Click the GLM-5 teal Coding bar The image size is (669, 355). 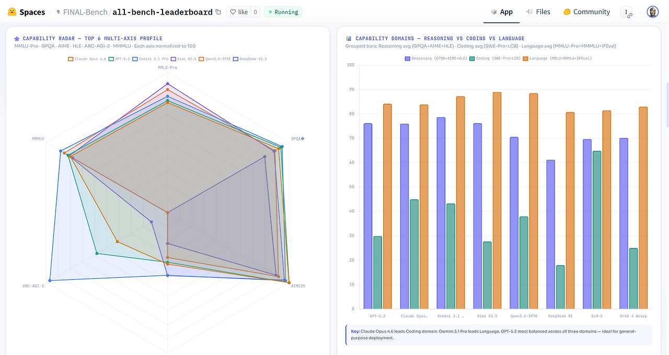pyautogui.click(x=597, y=230)
